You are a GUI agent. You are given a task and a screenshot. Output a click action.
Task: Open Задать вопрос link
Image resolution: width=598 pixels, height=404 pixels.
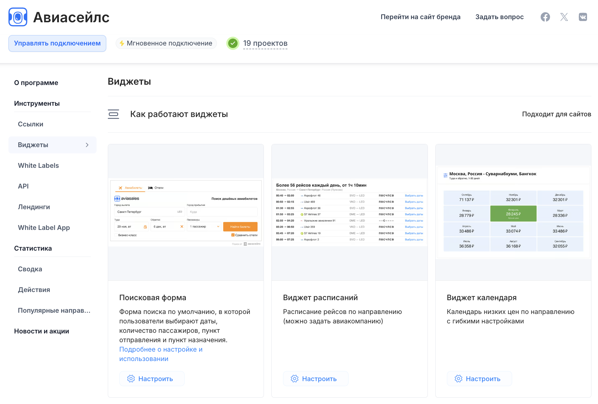pyautogui.click(x=500, y=17)
